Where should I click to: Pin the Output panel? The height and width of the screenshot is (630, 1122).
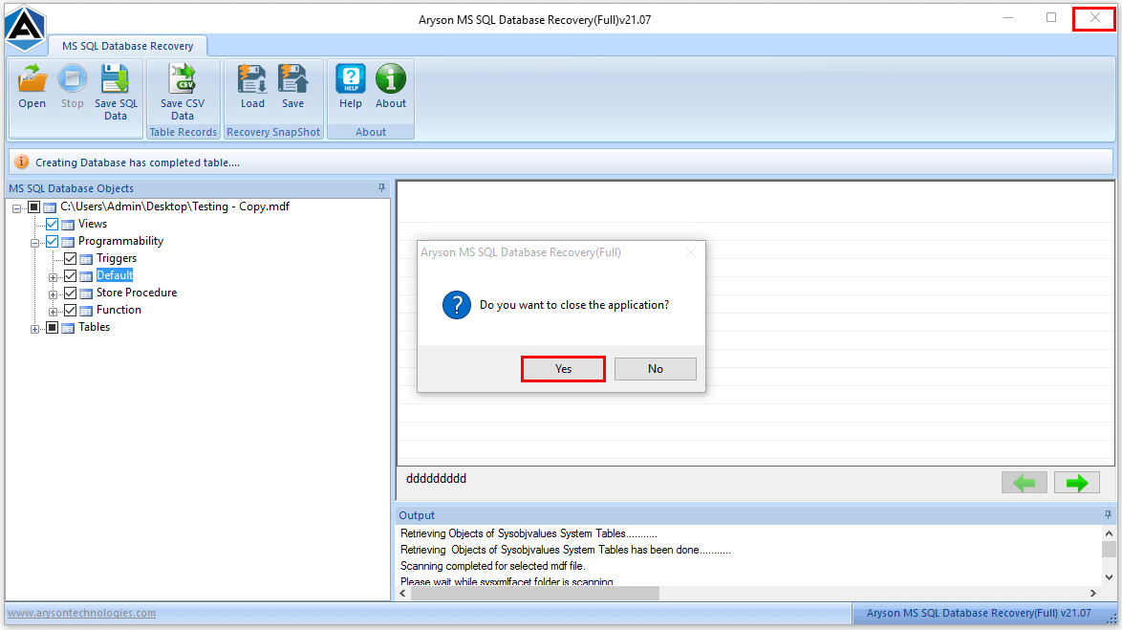[1108, 514]
